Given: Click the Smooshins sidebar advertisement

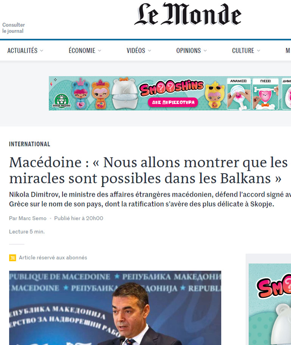Looking at the screenshot, I should [x=270, y=304].
